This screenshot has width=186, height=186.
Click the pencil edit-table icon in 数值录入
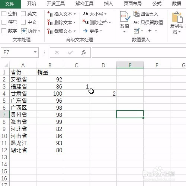(137, 31)
